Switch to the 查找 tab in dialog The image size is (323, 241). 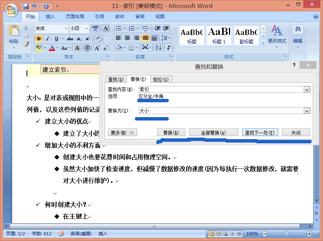(116, 79)
